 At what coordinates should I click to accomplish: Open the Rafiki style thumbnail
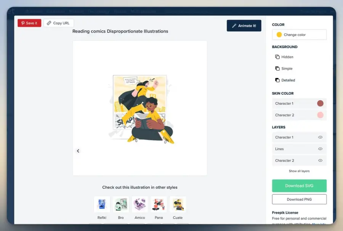tap(102, 204)
